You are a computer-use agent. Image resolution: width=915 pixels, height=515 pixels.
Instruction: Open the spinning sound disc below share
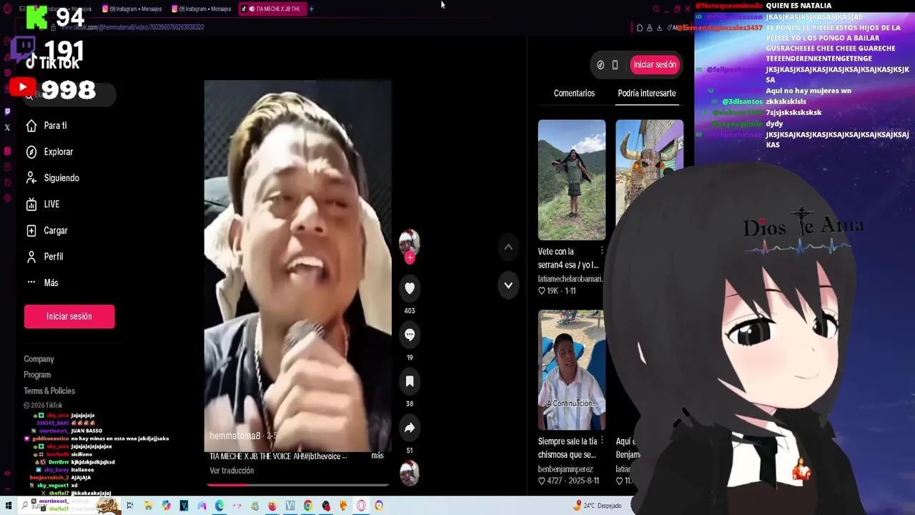point(410,473)
